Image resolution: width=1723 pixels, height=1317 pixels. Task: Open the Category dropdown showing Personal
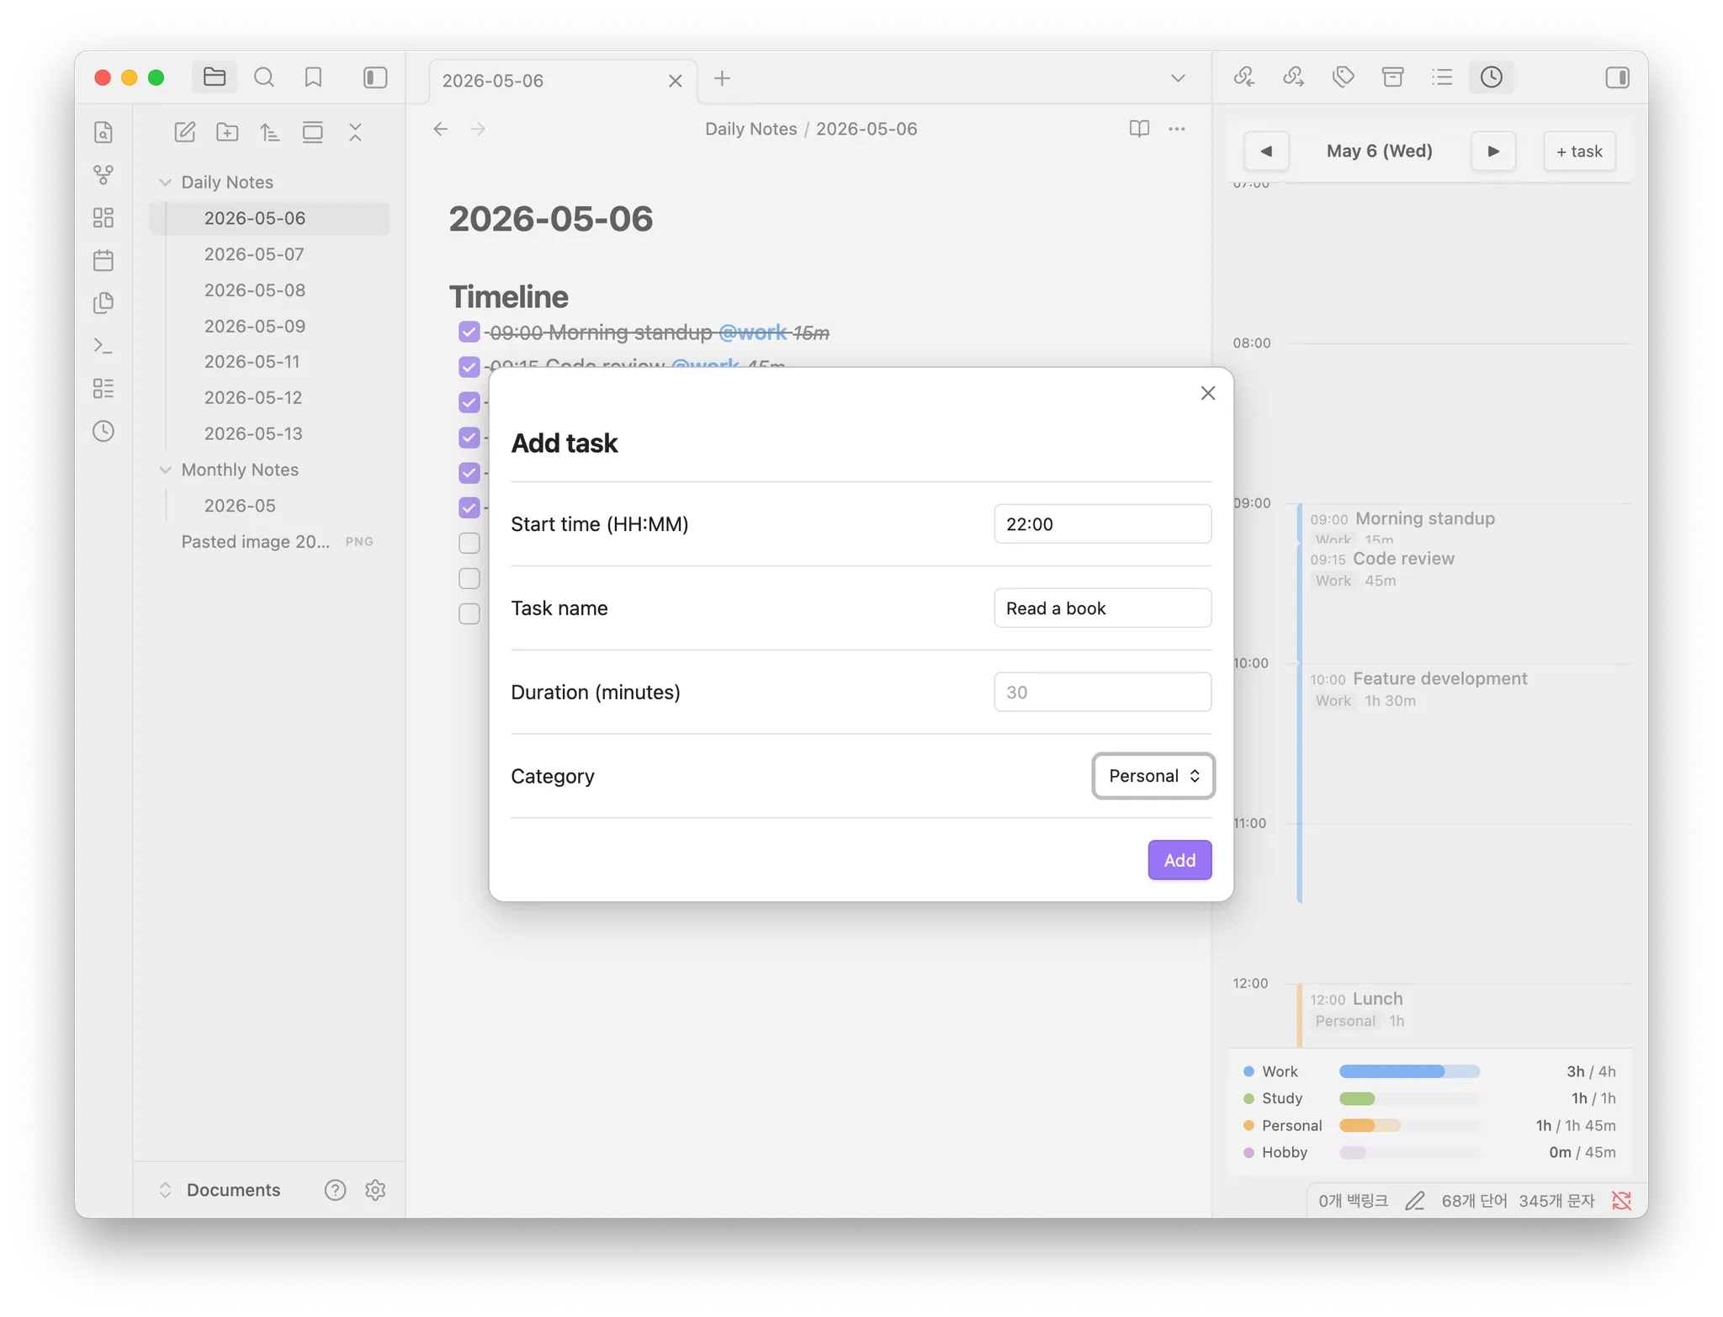1153,776
